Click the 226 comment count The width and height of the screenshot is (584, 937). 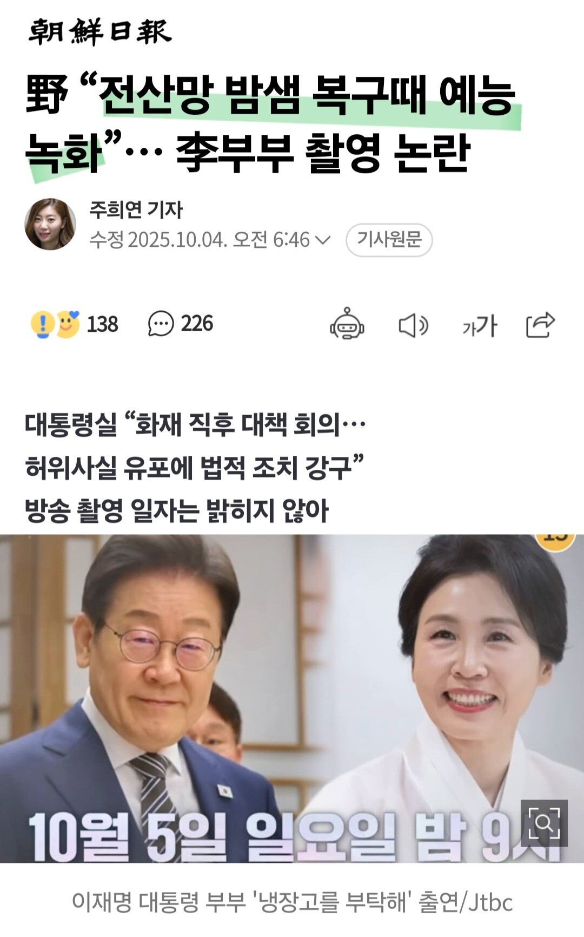(197, 324)
